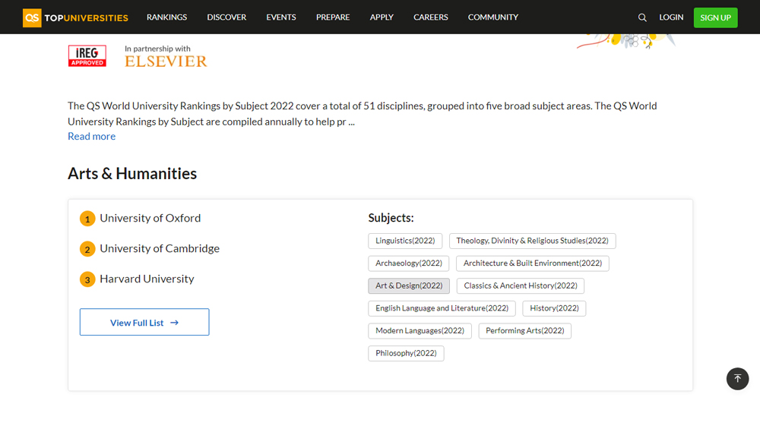Viewport: 760px width, 432px height.
Task: Select University of Cambridge entry
Action: [x=160, y=248]
